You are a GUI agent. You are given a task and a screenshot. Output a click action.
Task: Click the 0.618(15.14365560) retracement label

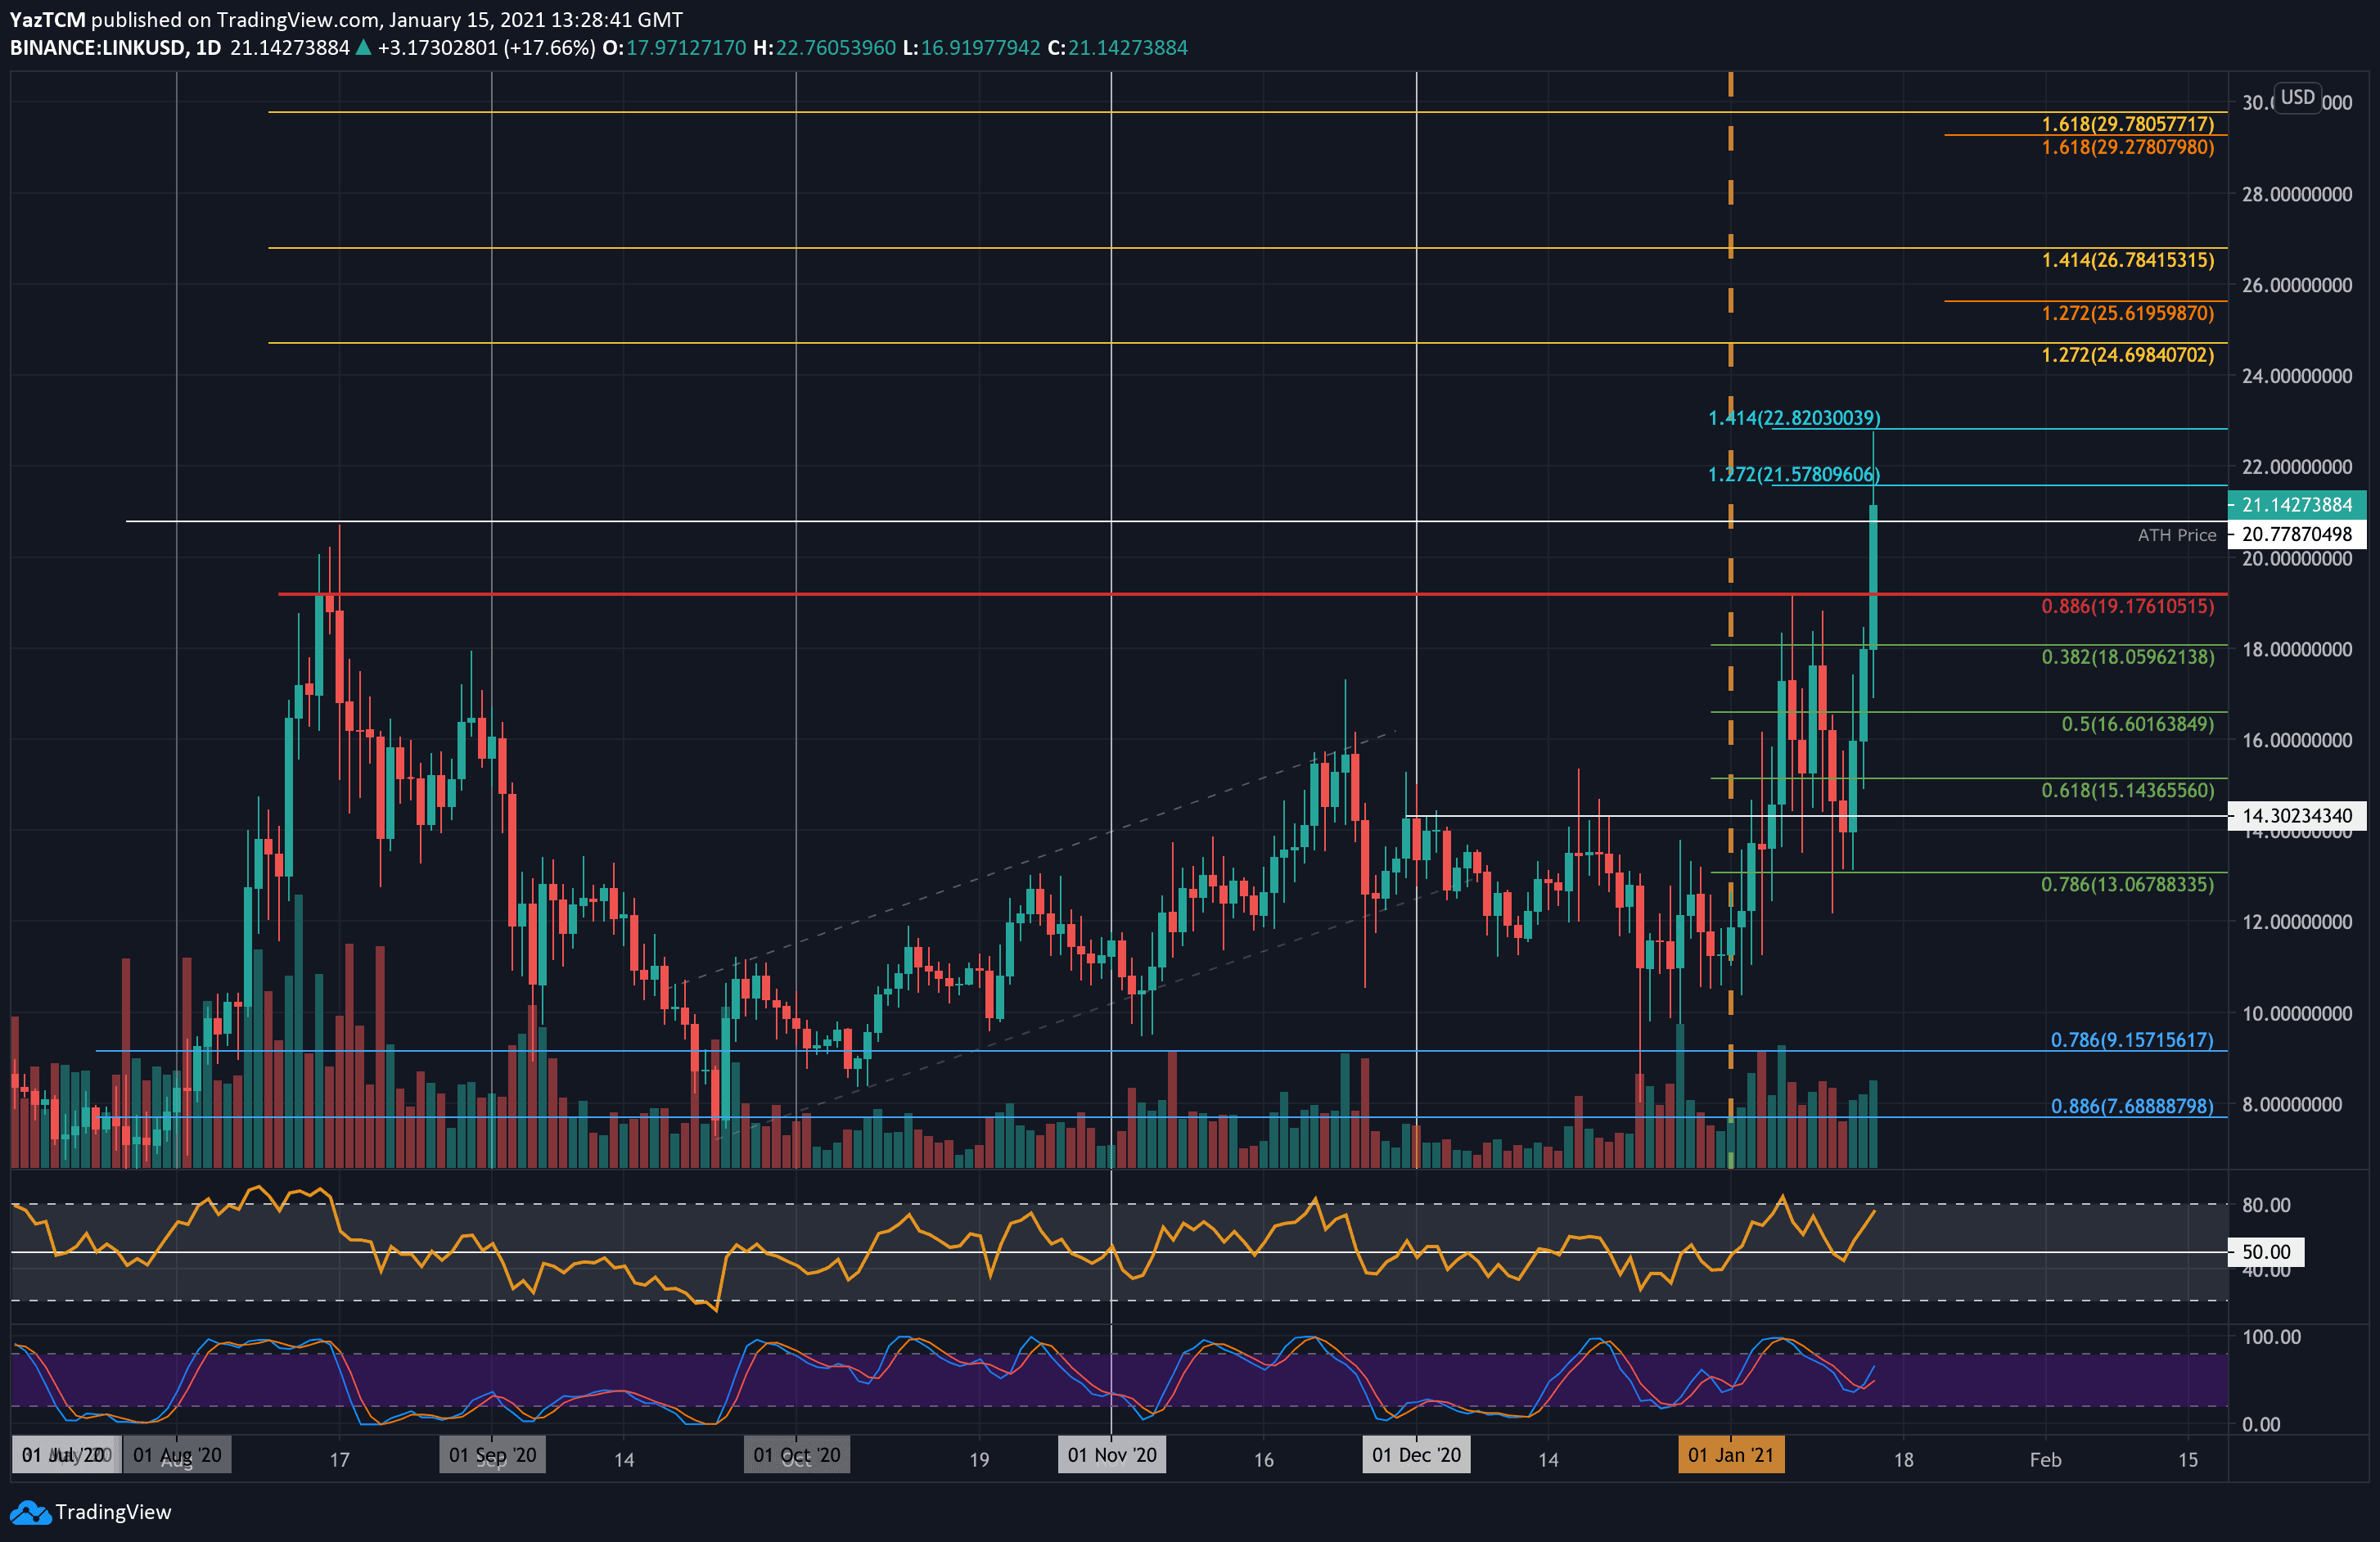coord(2127,791)
